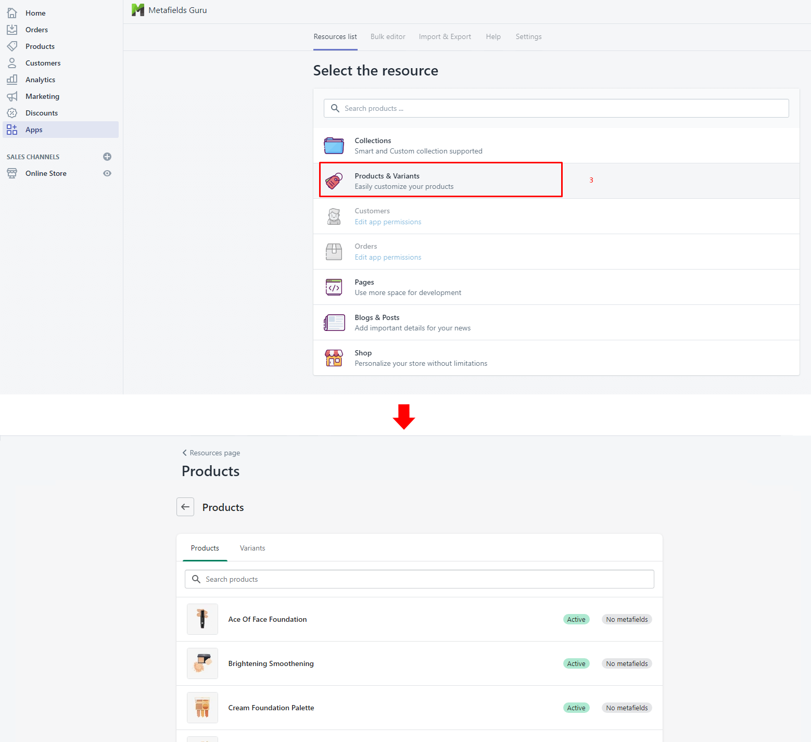Click the Orders inbox icon in sidebar
The width and height of the screenshot is (811, 742).
tap(12, 30)
